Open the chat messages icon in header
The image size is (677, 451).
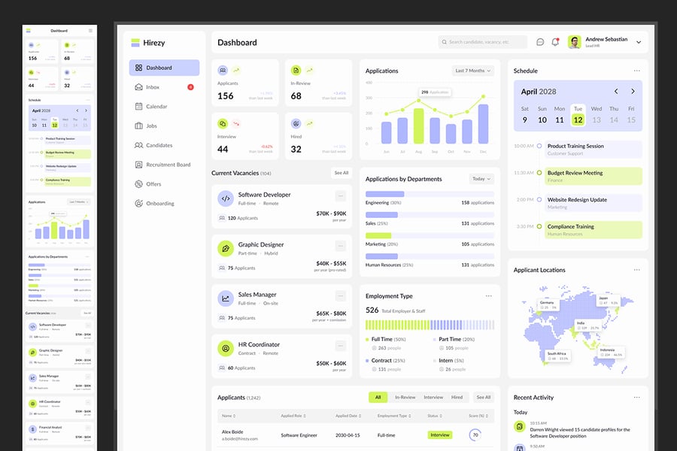click(540, 42)
